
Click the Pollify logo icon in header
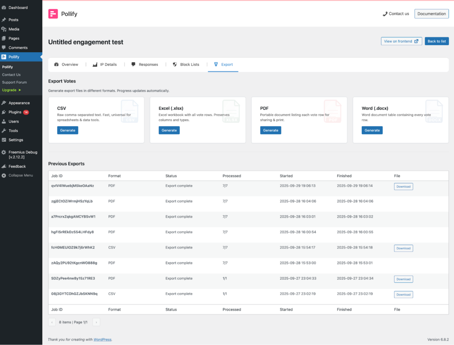click(x=53, y=14)
